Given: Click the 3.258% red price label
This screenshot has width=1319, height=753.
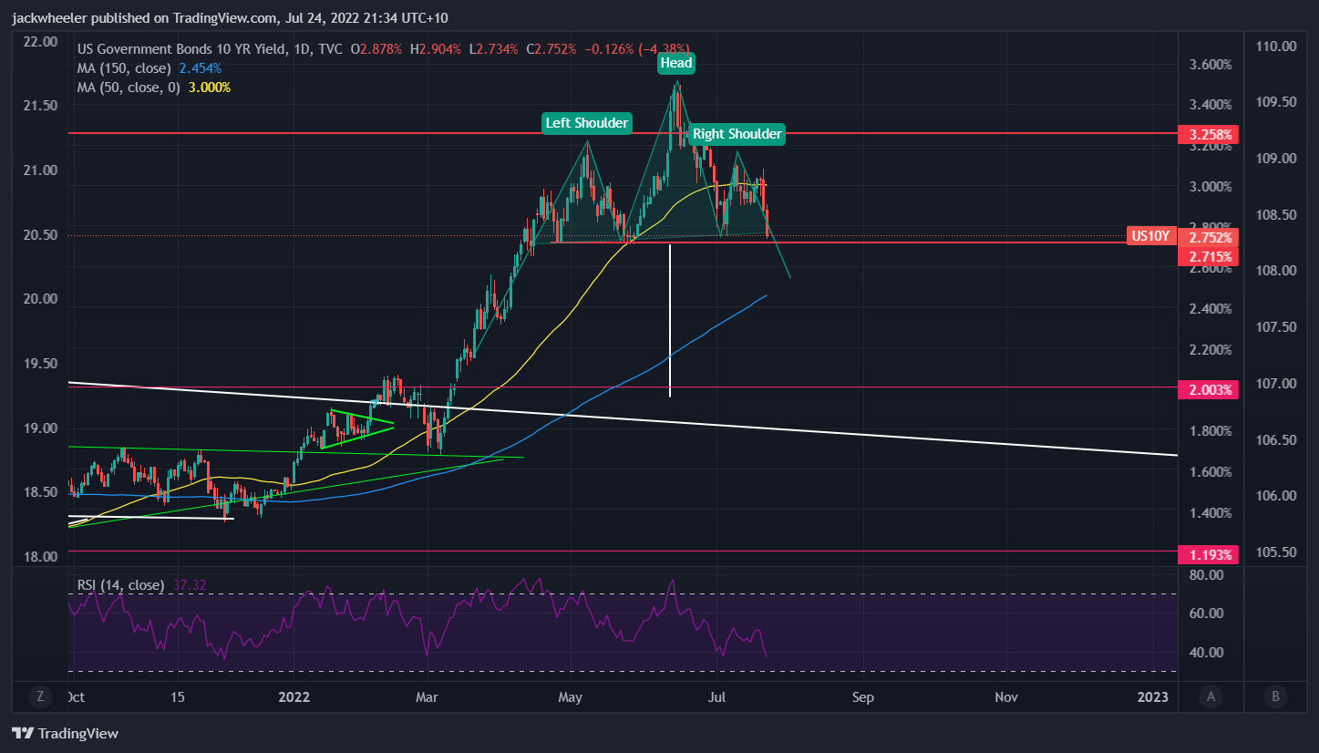Looking at the screenshot, I should click(1209, 135).
